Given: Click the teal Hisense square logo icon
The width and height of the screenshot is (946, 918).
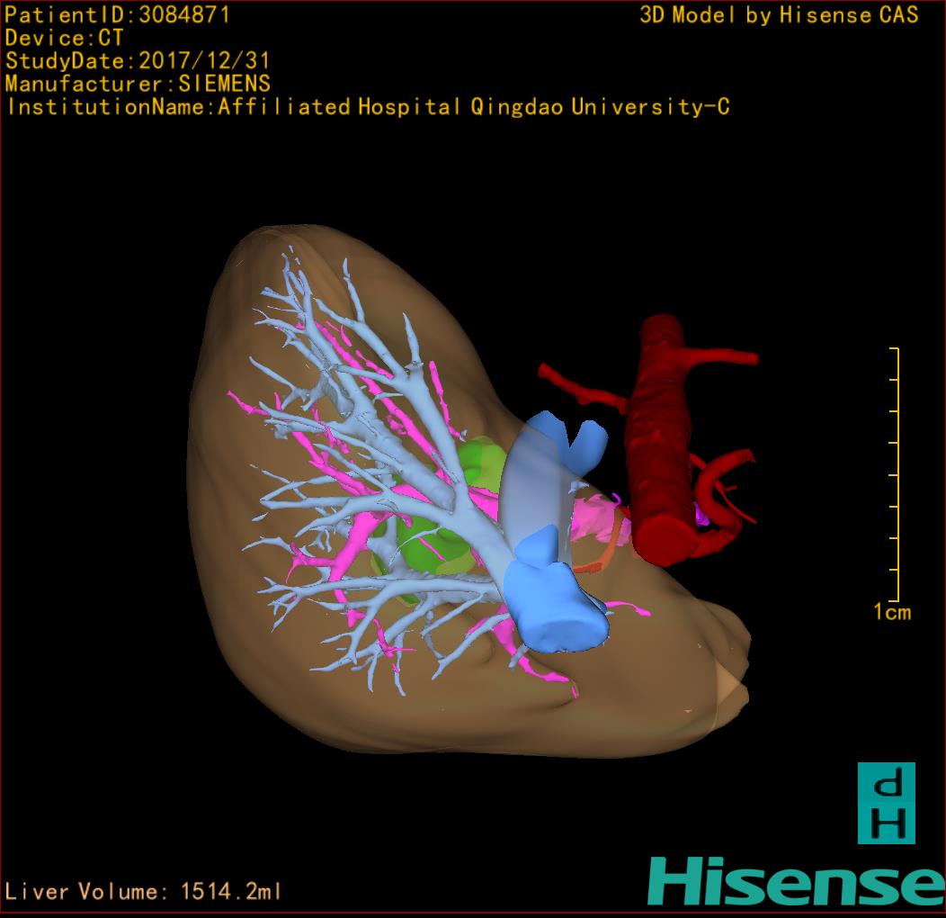Looking at the screenshot, I should (x=887, y=803).
